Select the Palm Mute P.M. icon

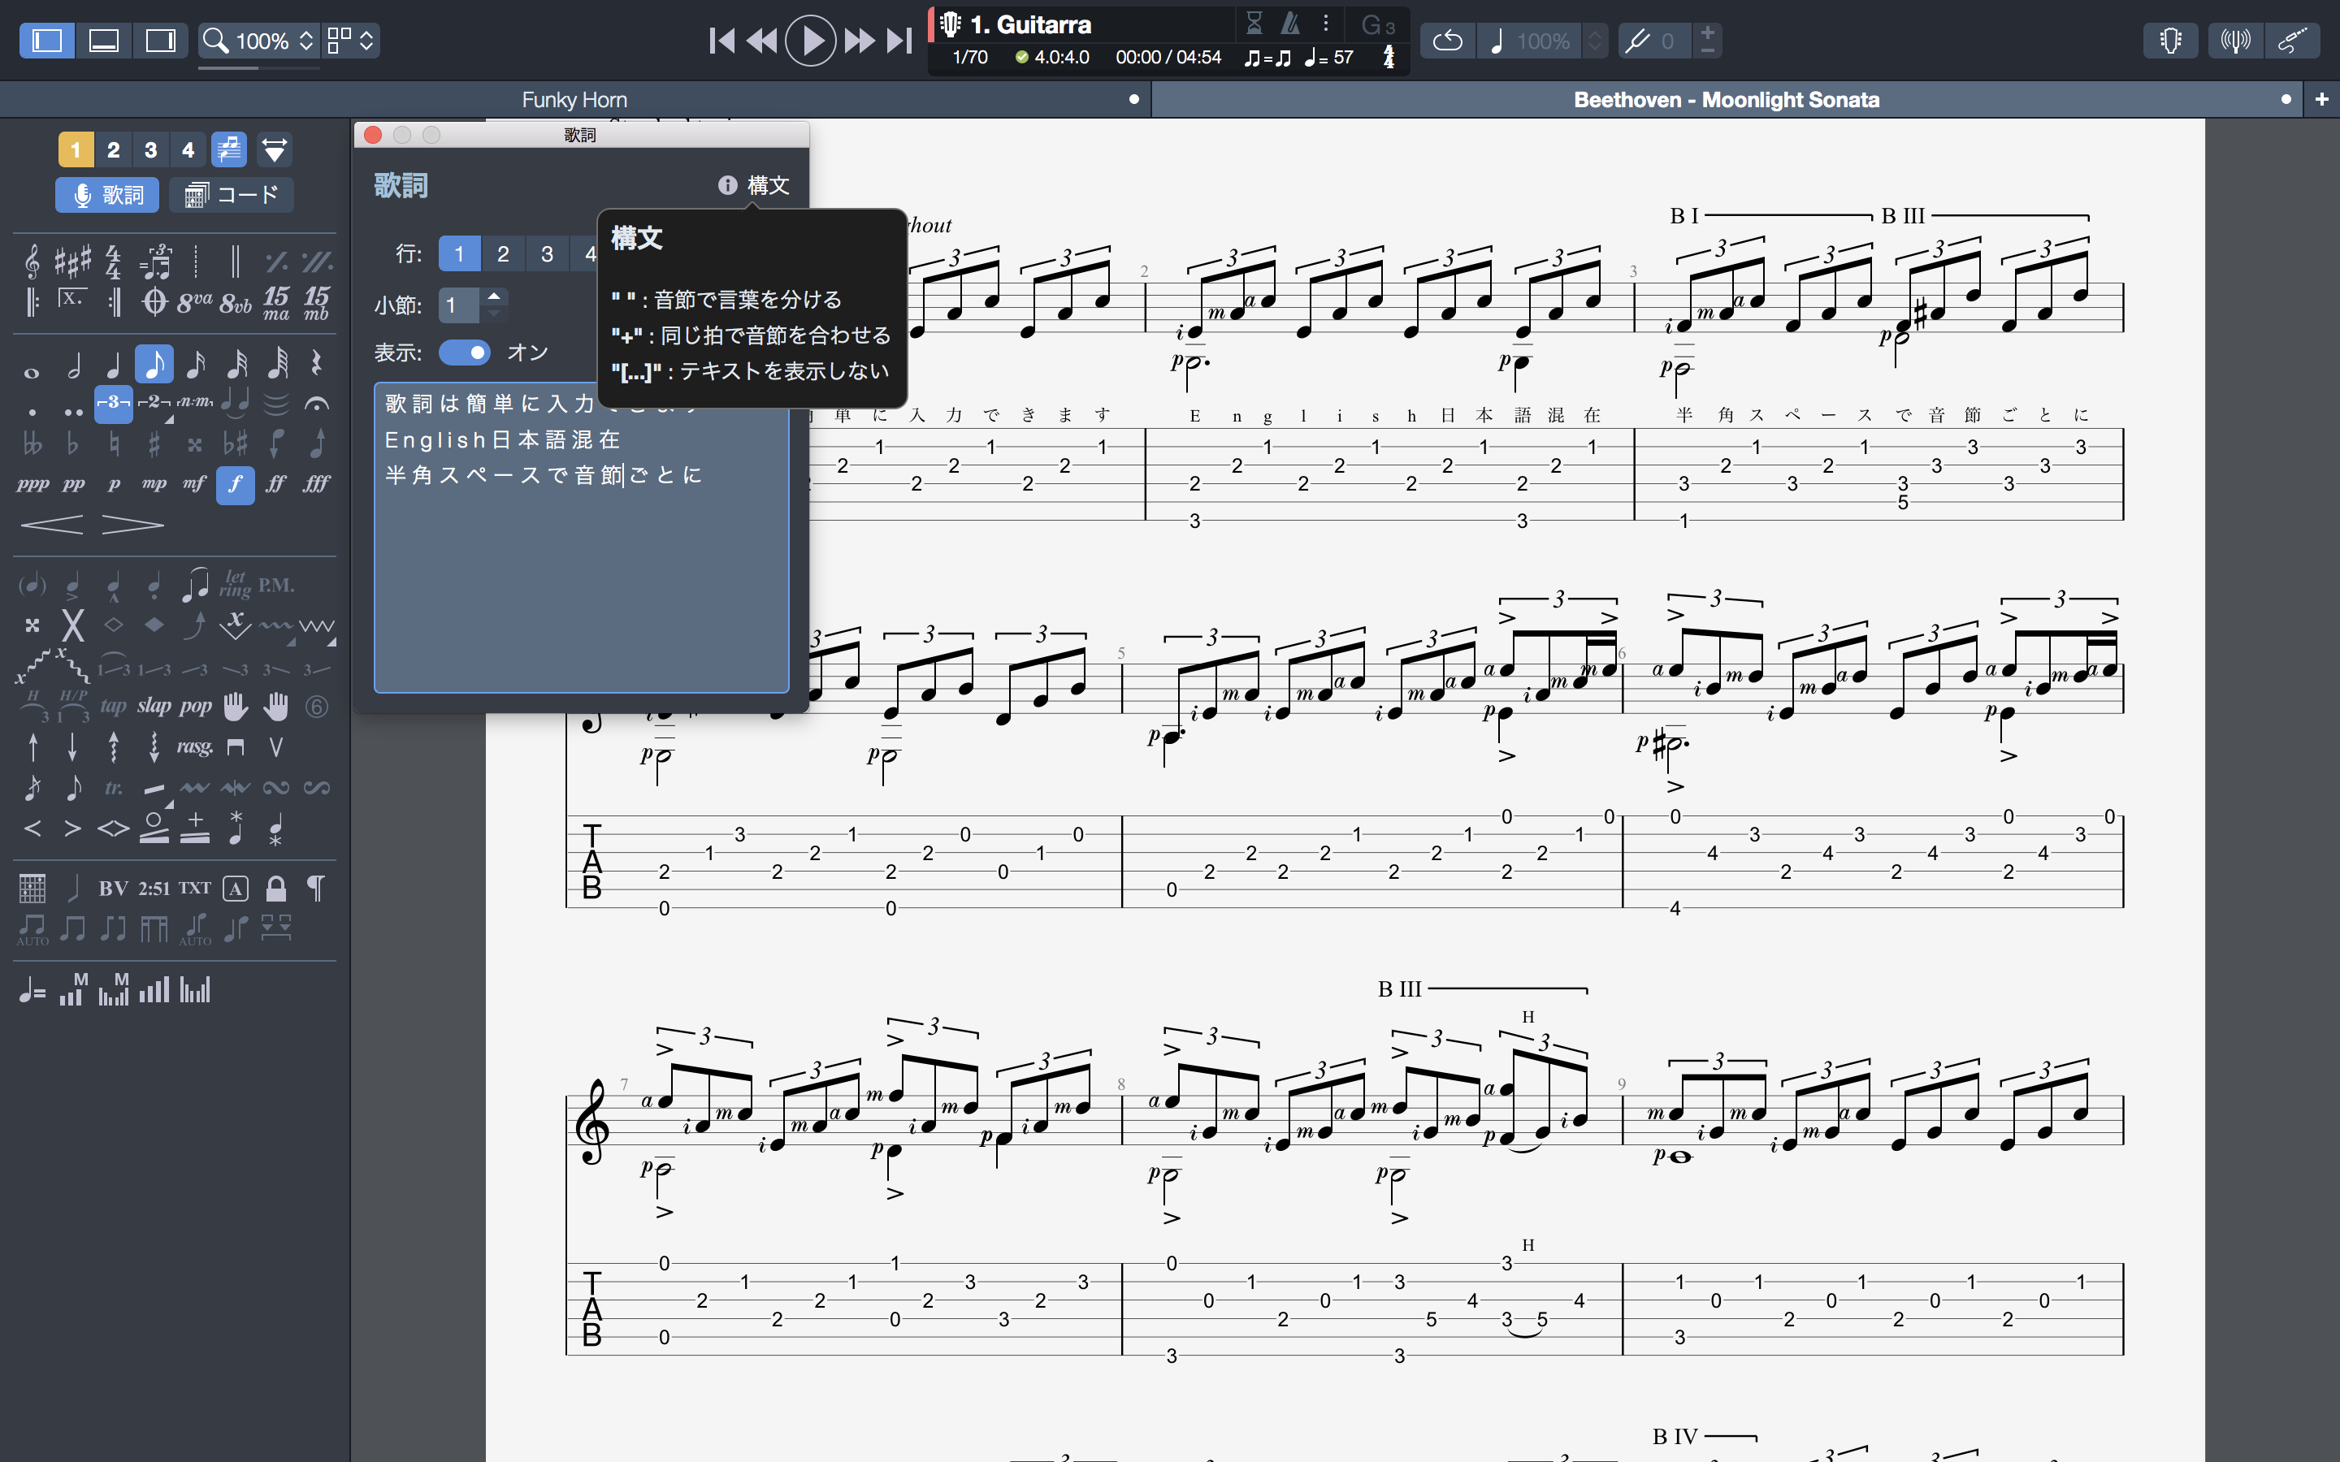click(x=275, y=585)
